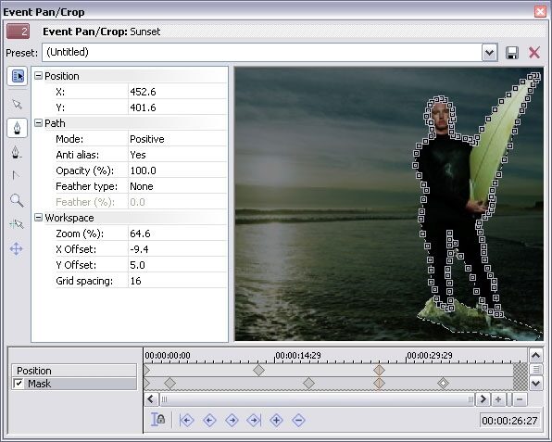Screen dimensions: 552x442
Task: Click the 00:00:14:29 ruler mark
Action: pyautogui.click(x=298, y=356)
